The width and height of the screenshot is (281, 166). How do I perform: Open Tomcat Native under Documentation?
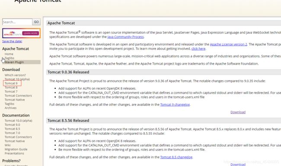[x=15, y=141]
